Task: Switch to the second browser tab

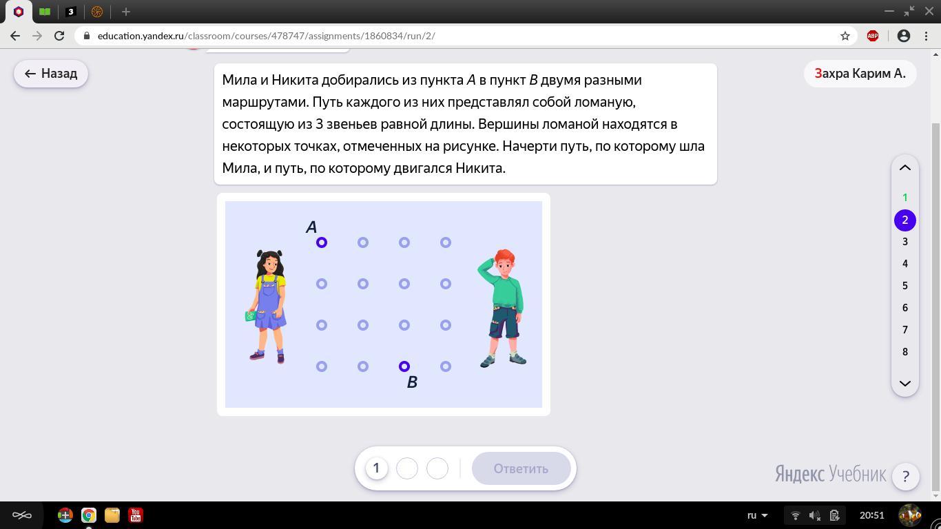Action: (x=45, y=12)
